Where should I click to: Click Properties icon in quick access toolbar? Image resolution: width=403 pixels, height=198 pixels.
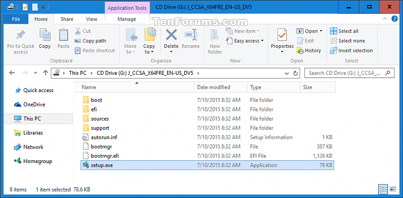[25, 7]
